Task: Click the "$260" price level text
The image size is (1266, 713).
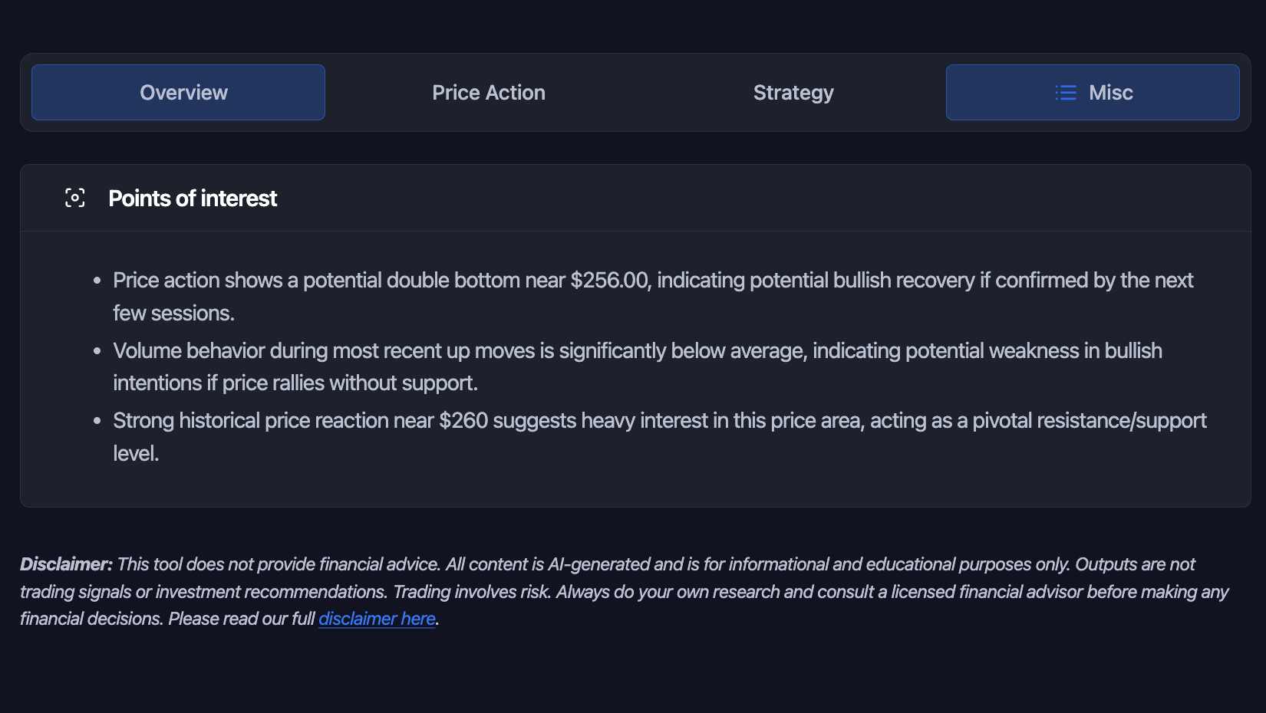Action: (463, 421)
